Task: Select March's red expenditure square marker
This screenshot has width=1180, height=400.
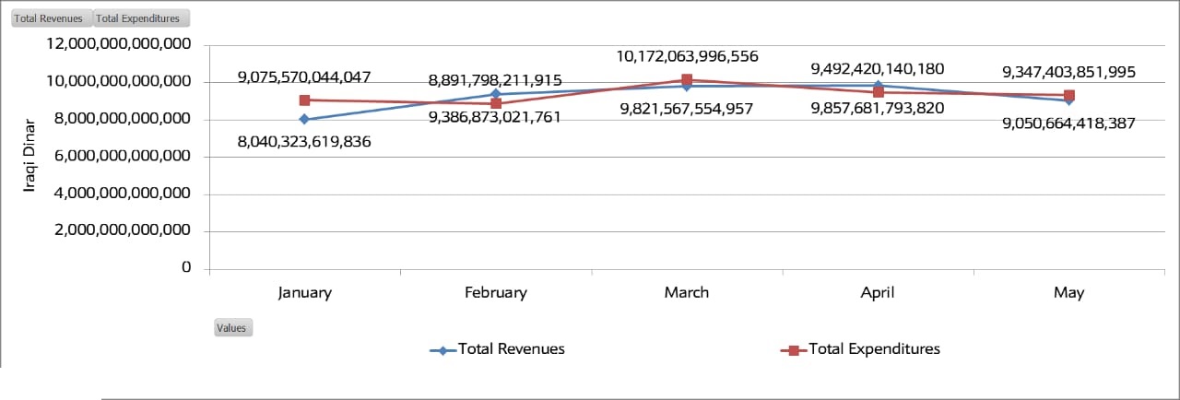Action: click(x=687, y=79)
